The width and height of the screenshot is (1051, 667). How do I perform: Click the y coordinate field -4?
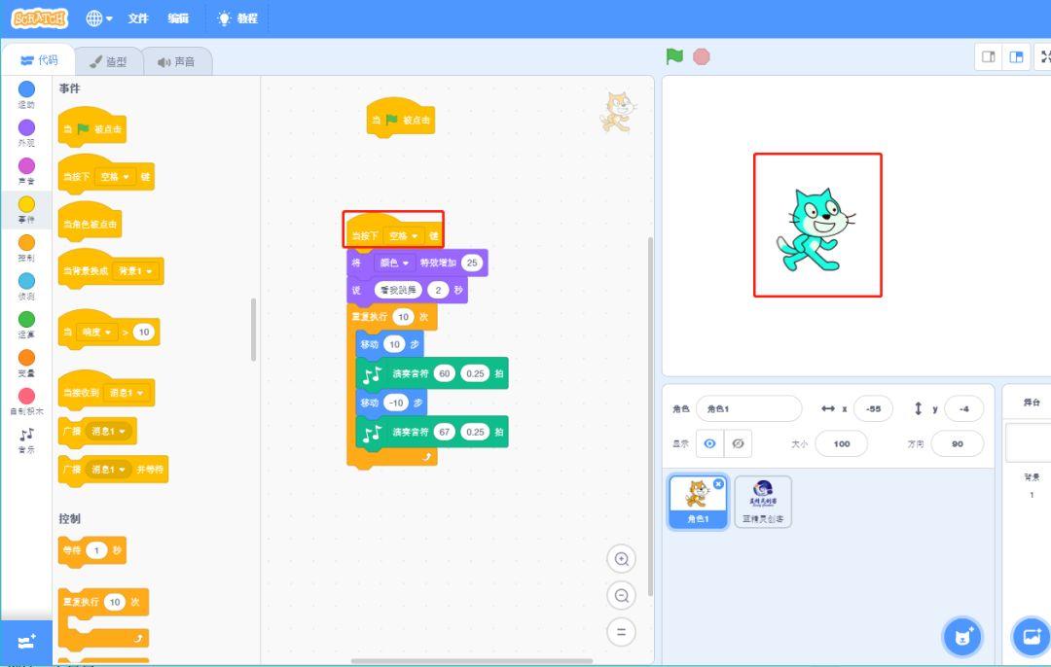963,408
